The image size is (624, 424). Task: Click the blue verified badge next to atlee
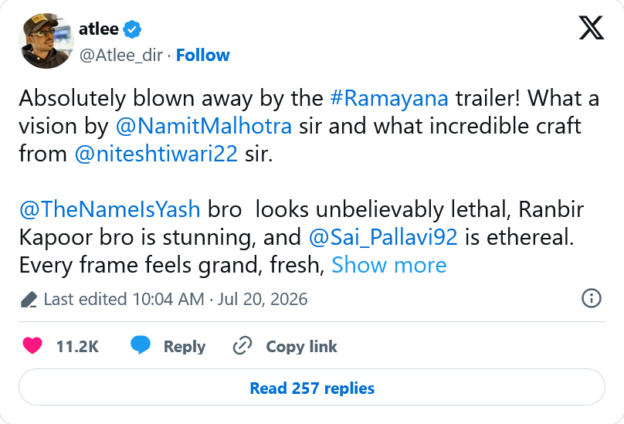[x=132, y=29]
